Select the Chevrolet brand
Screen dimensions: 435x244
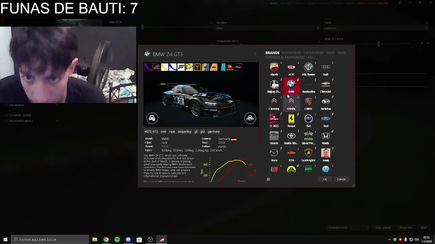pos(326,86)
